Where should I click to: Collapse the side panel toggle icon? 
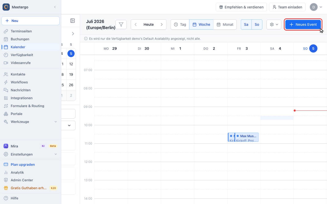73,21
